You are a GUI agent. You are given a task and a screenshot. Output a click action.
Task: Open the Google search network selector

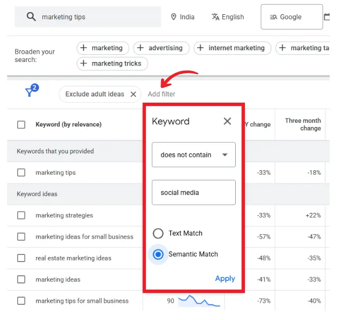[x=291, y=17]
